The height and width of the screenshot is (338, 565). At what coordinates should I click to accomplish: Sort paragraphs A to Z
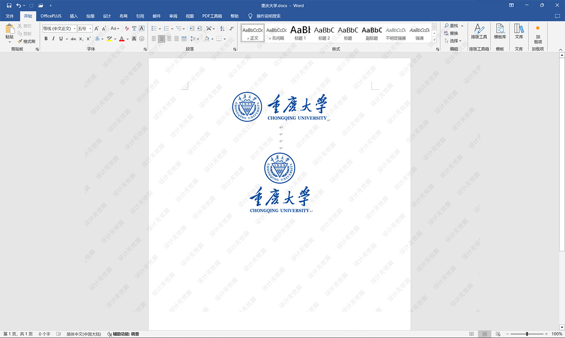(x=222, y=28)
